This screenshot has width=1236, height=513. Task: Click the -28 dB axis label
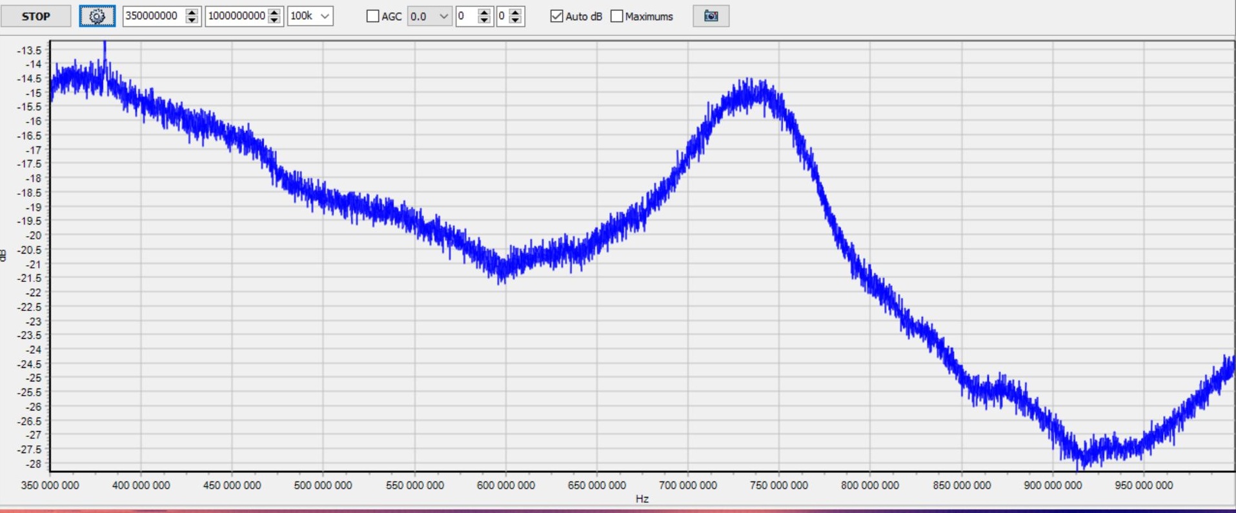click(34, 464)
